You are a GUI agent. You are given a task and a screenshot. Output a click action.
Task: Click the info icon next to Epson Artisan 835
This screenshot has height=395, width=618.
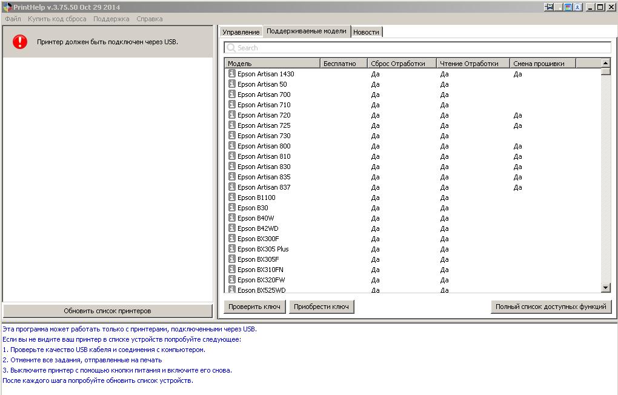tap(231, 176)
